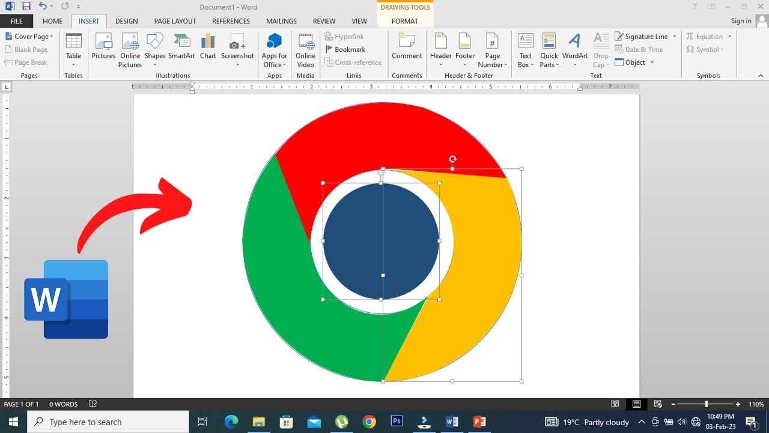
Task: Click the zoom in plus button
Action: pyautogui.click(x=738, y=404)
